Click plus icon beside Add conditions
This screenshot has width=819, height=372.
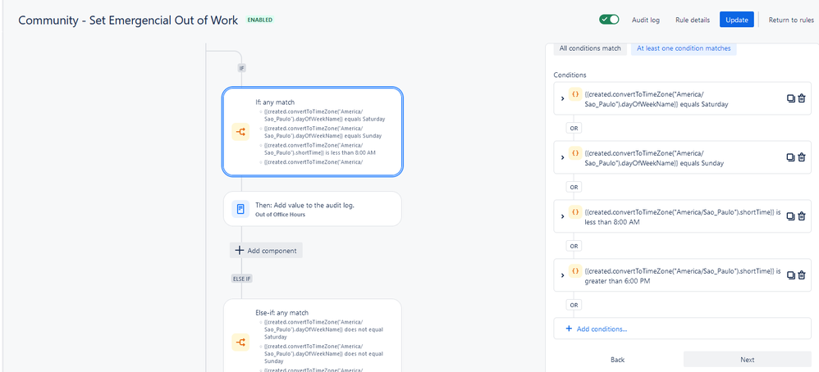pyautogui.click(x=569, y=329)
